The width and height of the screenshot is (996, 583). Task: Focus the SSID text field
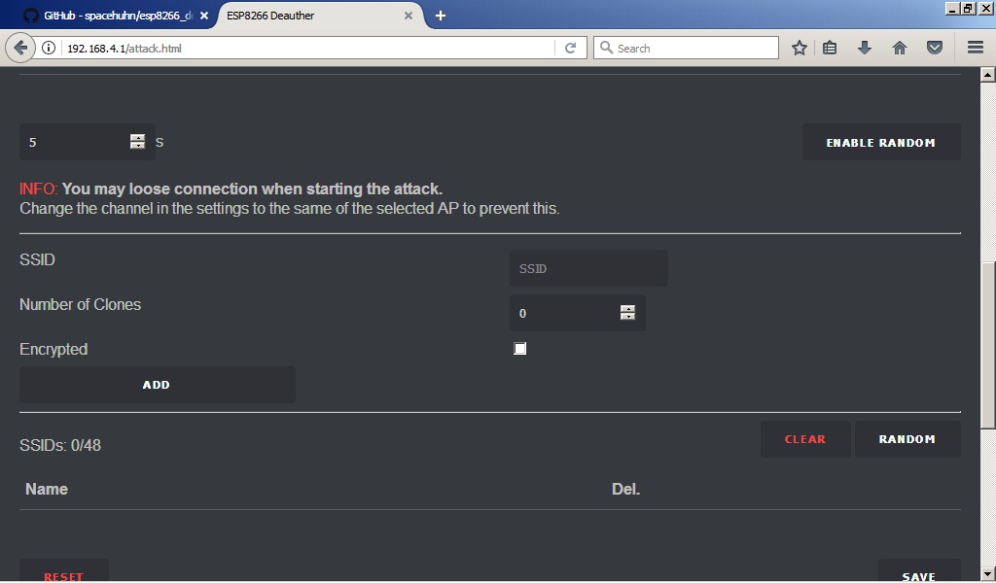(x=588, y=268)
